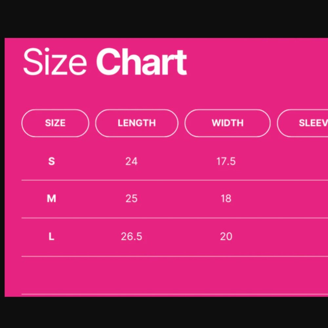Image resolution: width=328 pixels, height=328 pixels.
Task: Click the width value 20 for size L
Action: pos(226,236)
